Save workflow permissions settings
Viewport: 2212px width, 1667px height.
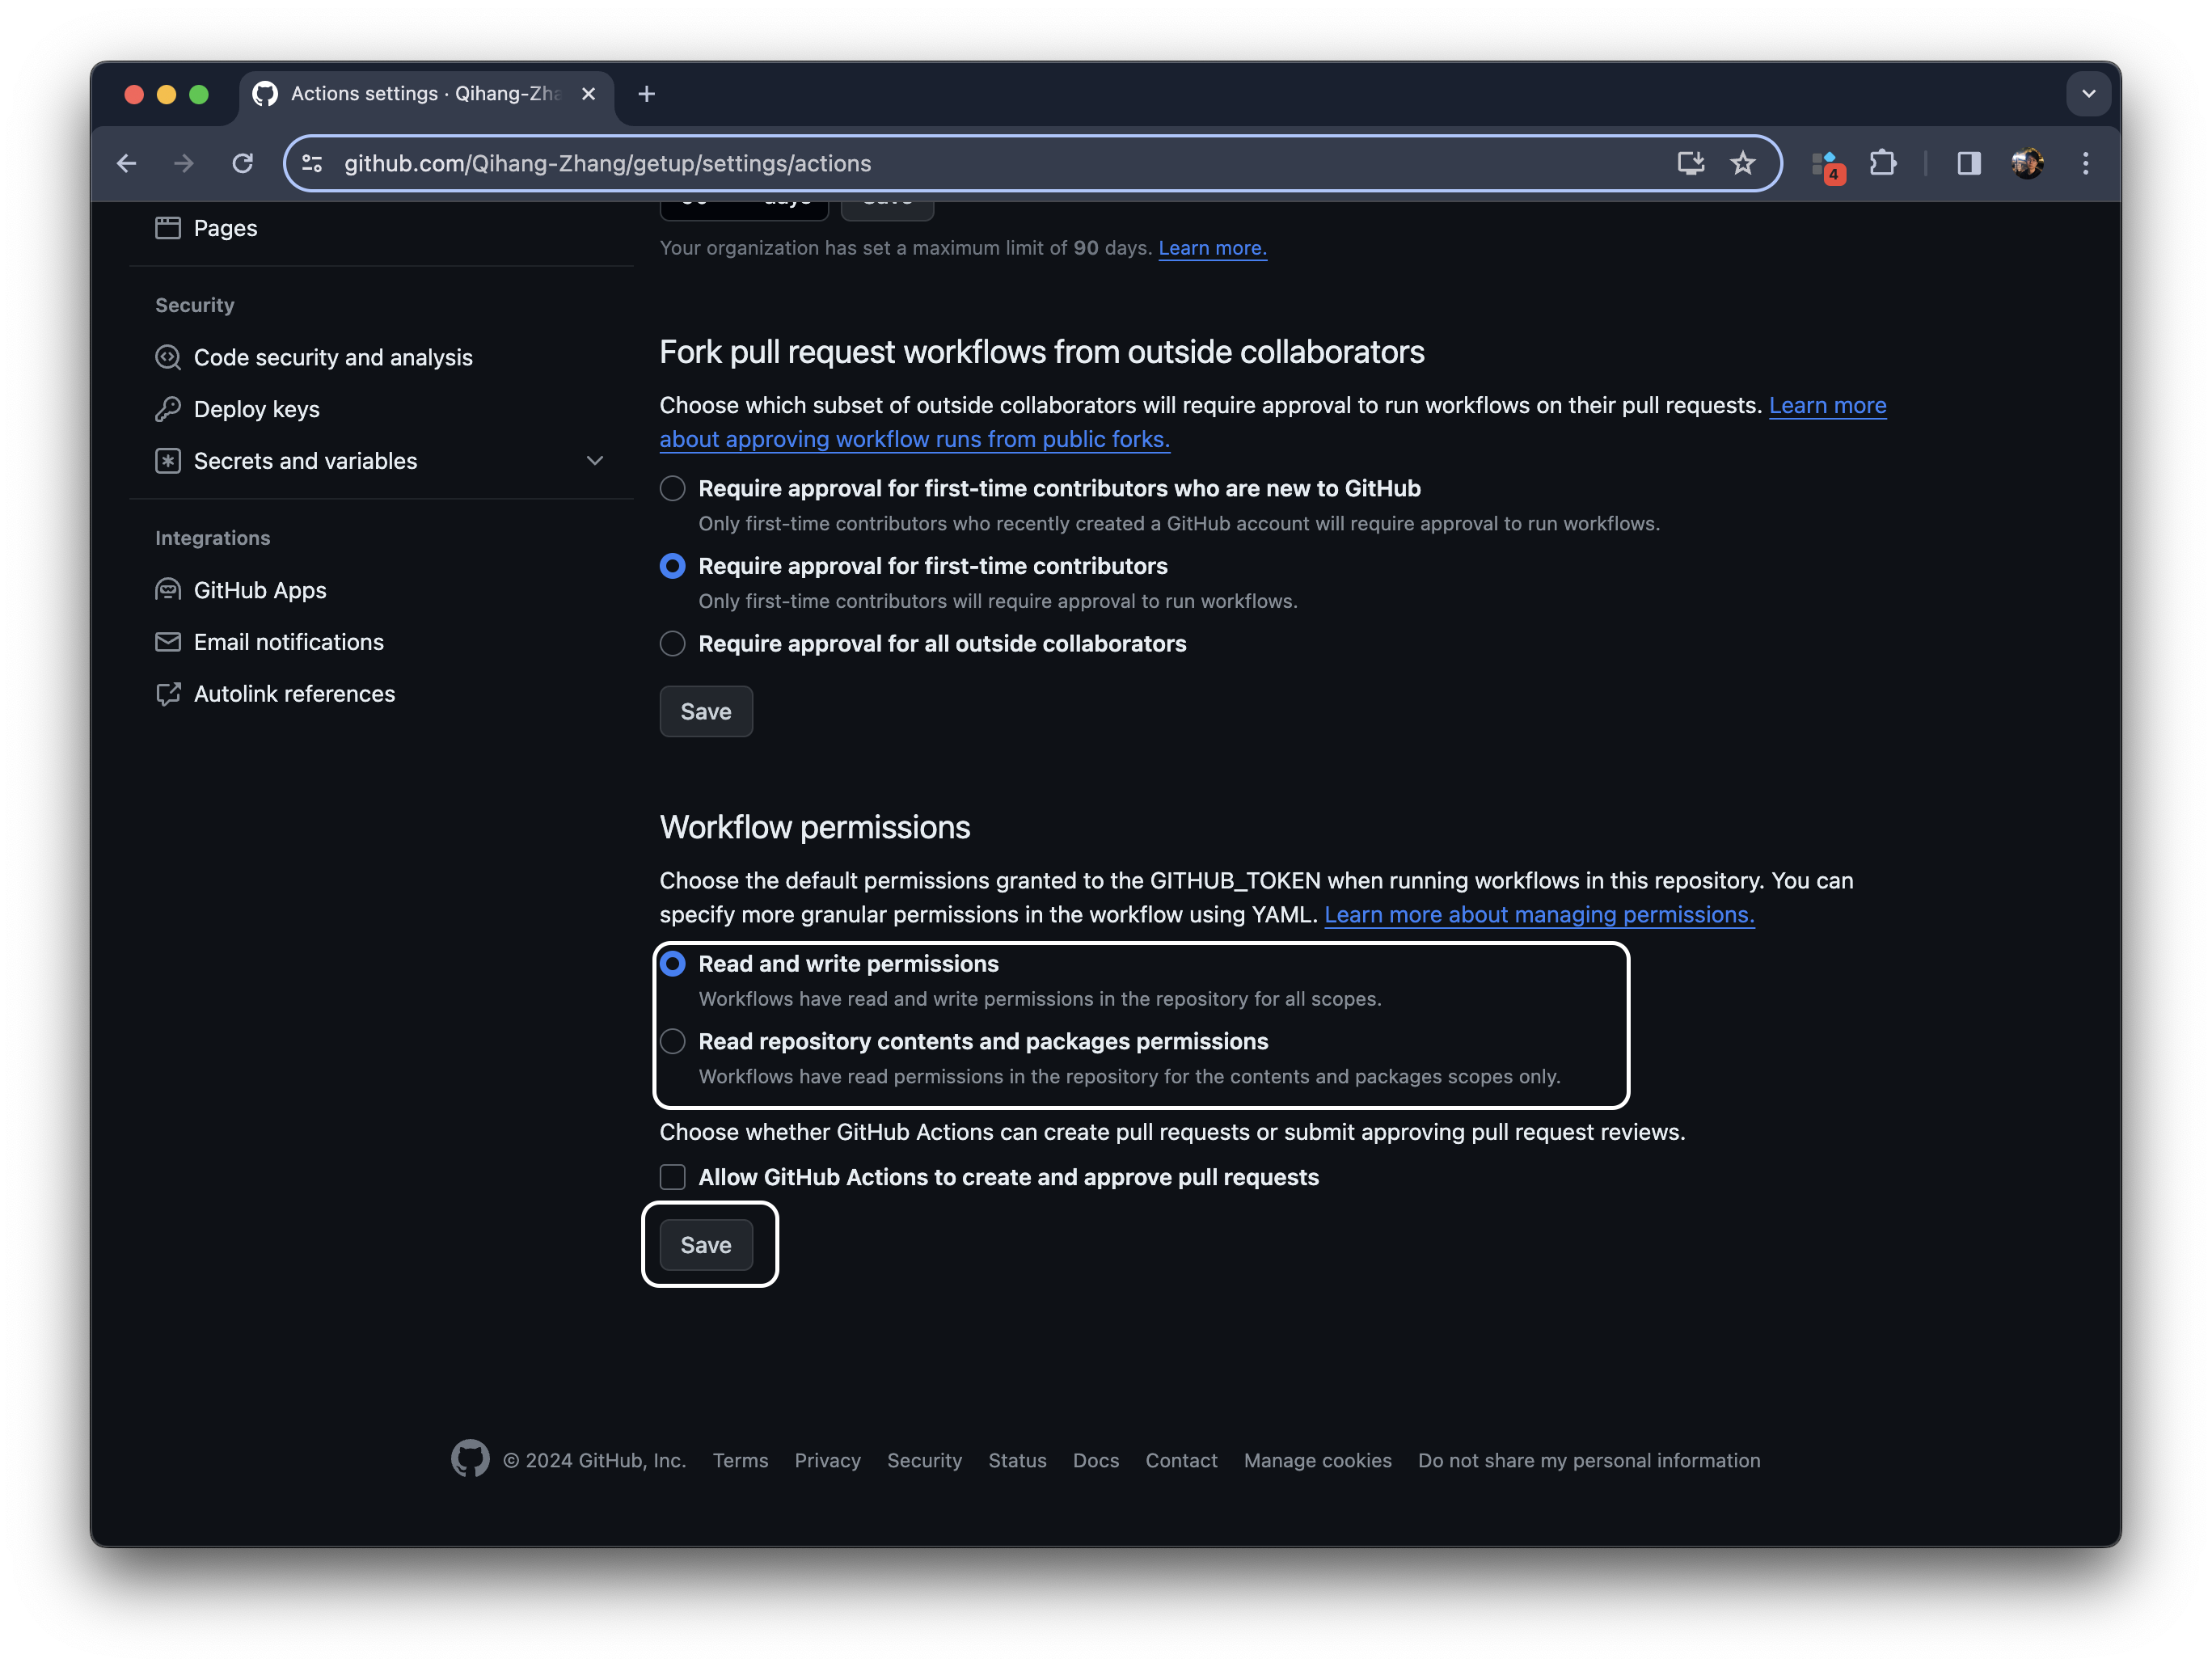pos(706,1245)
